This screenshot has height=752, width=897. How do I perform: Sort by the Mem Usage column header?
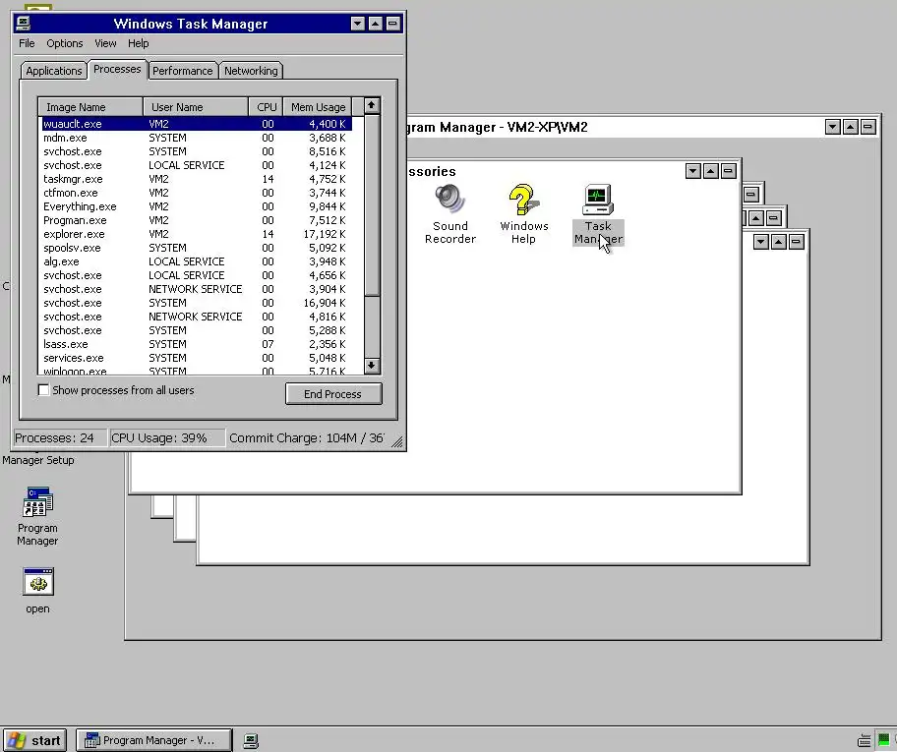[x=318, y=107]
